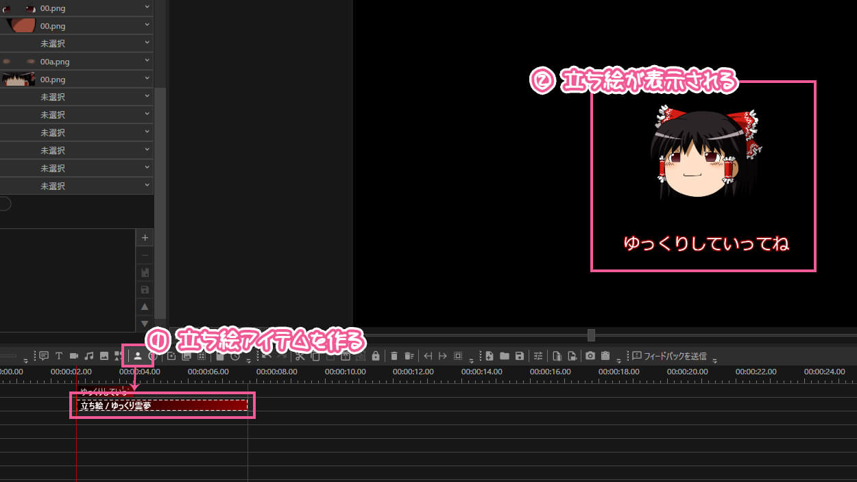Add an image item with picture icon

click(x=104, y=356)
